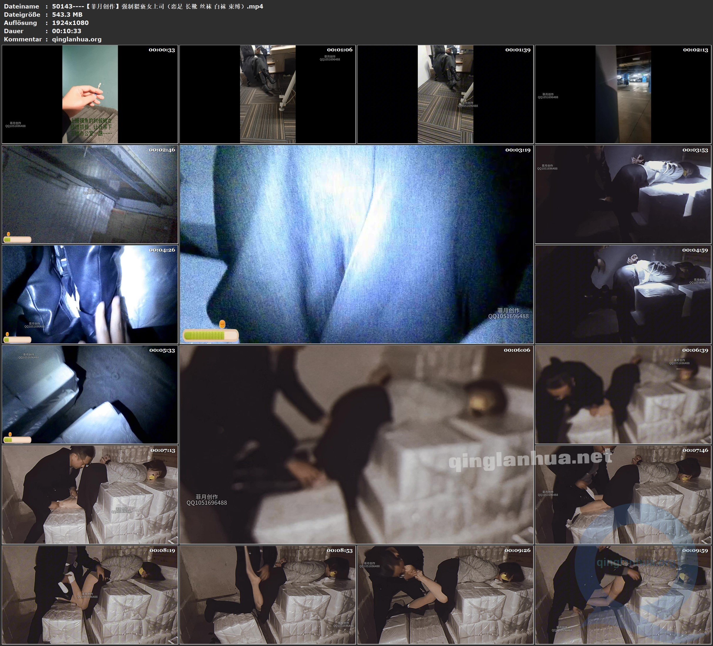Click the thumbnail stamped 00:04:59
The height and width of the screenshot is (646, 713).
pyautogui.click(x=623, y=294)
